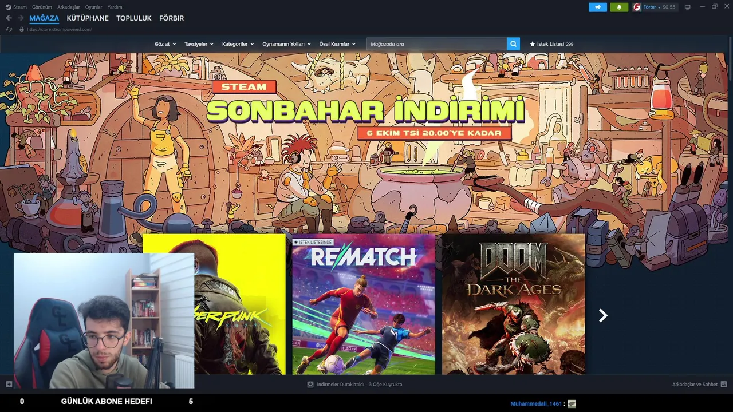Expand the Kategoriler dropdown
Viewport: 733px width, 412px height.
[x=238, y=44]
